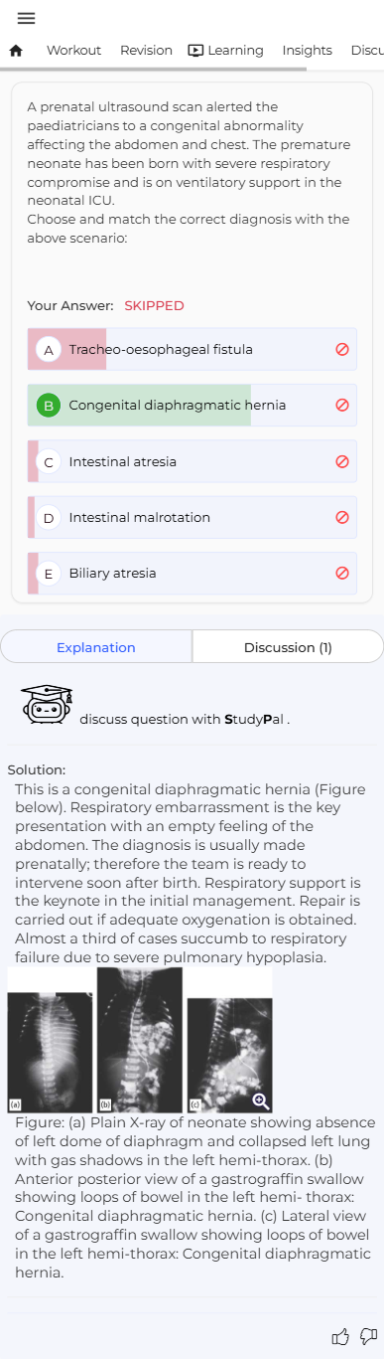Image resolution: width=384 pixels, height=1359 pixels.
Task: Choose option D Intestinal malrotation
Action: 192,518
